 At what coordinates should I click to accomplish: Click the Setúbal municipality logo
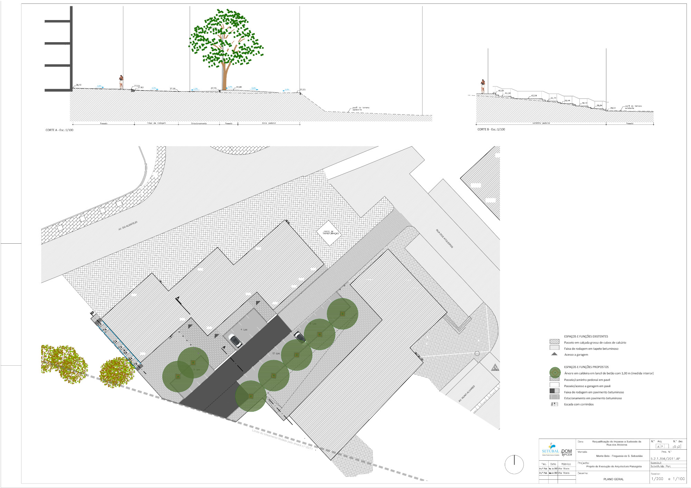(550, 450)
